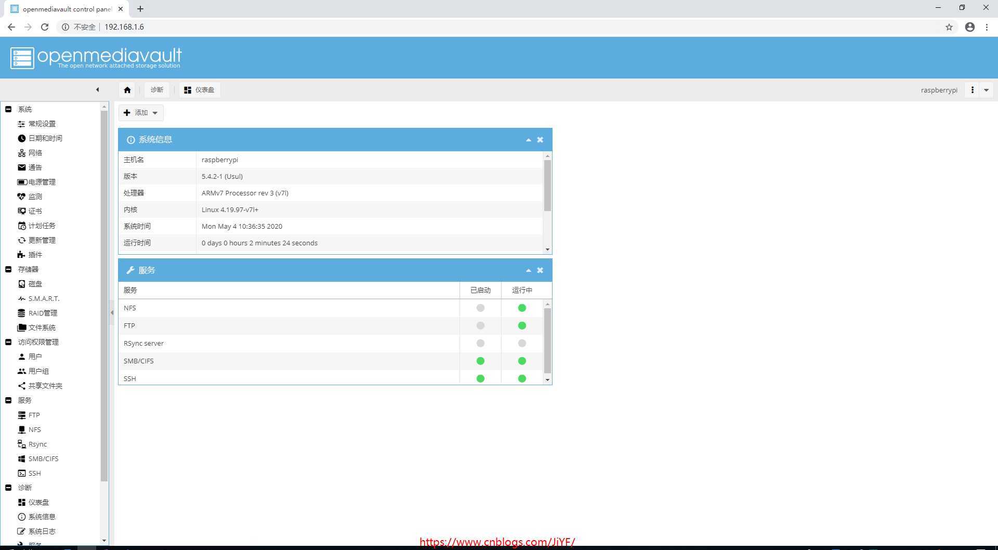Click the Rsync icon in sidebar
Image resolution: width=998 pixels, height=550 pixels.
pyautogui.click(x=21, y=444)
